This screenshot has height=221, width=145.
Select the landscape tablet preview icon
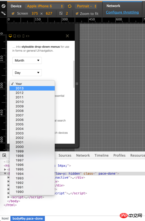[19, 36]
